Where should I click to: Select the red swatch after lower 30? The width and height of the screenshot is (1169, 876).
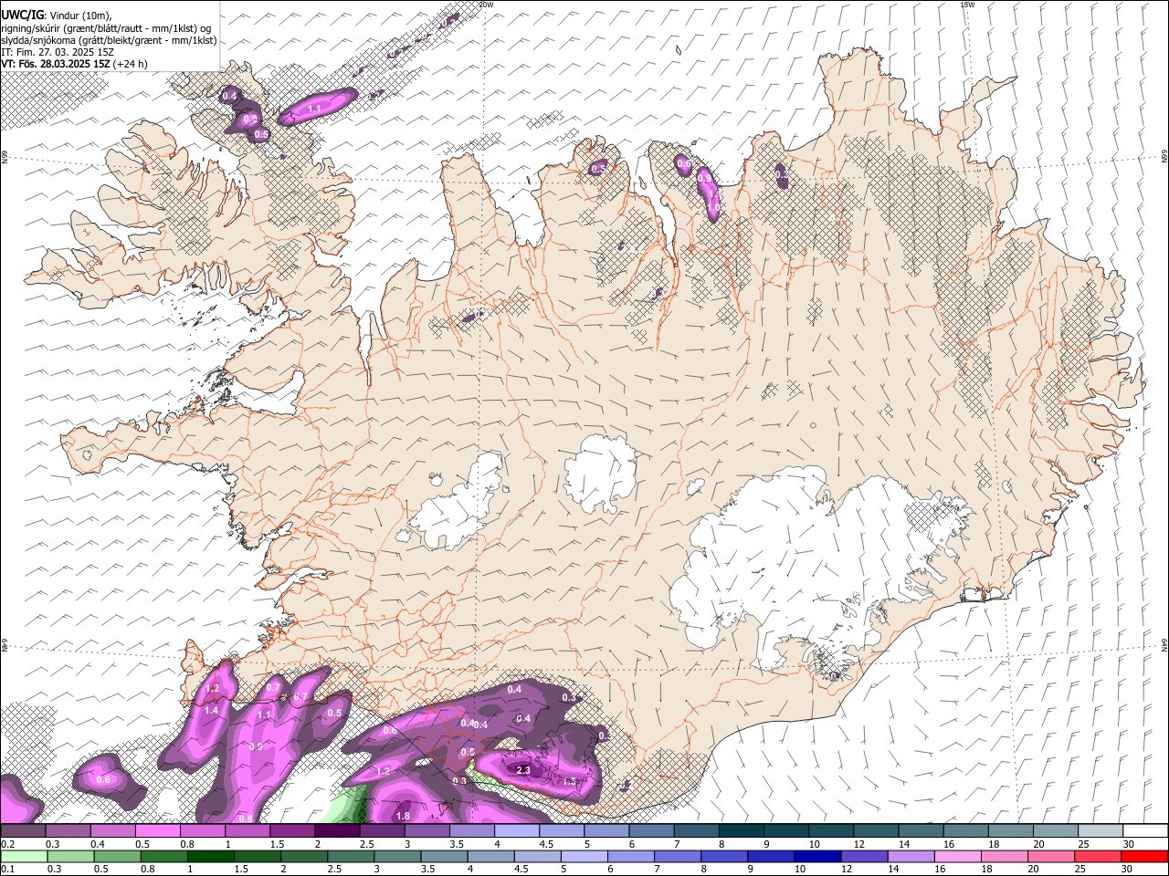(1143, 856)
